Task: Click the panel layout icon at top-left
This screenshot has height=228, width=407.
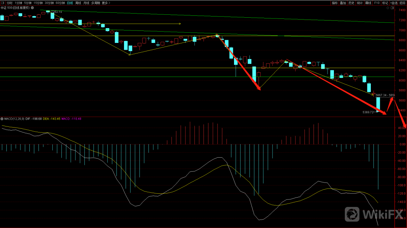Action: click(3, 3)
